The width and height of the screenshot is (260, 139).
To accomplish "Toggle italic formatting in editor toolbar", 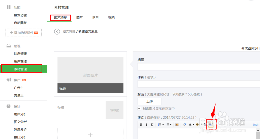I will tap(146, 125).
